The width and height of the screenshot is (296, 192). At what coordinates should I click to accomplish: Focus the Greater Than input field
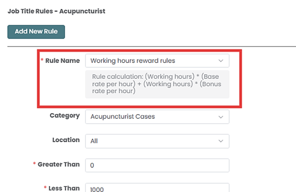pos(157,165)
